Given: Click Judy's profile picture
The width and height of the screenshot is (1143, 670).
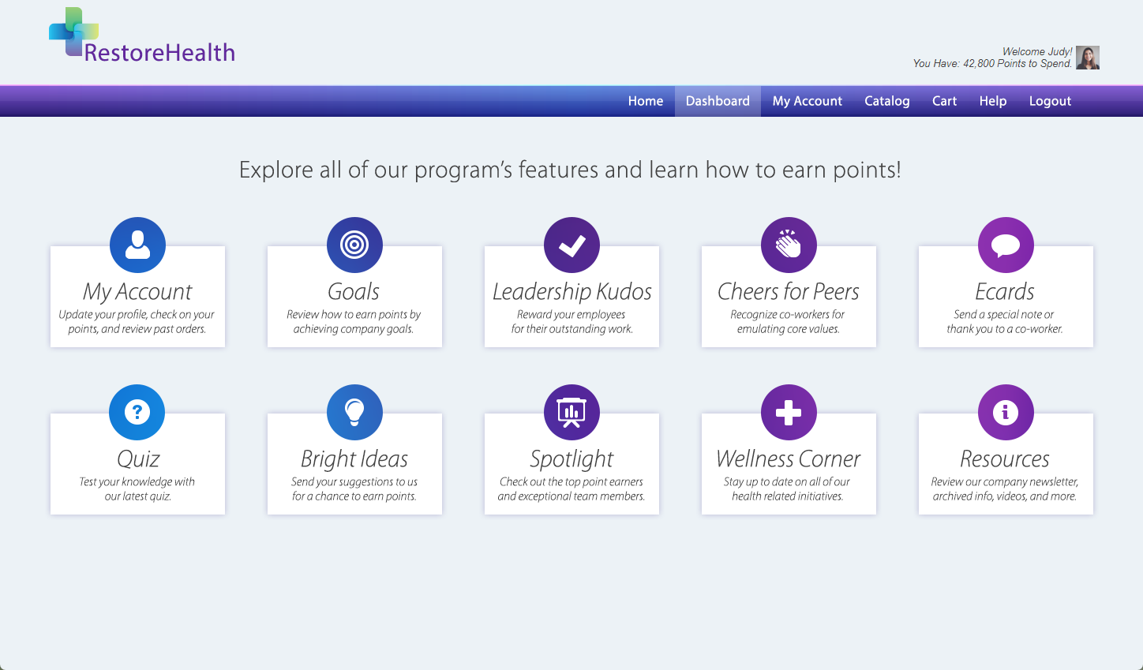Looking at the screenshot, I should (x=1088, y=57).
